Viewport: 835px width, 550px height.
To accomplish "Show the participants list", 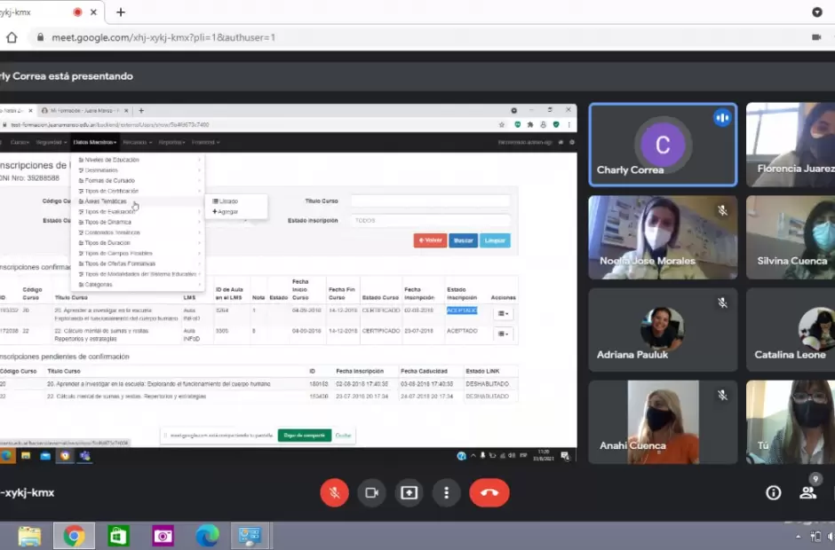I will pos(807,492).
